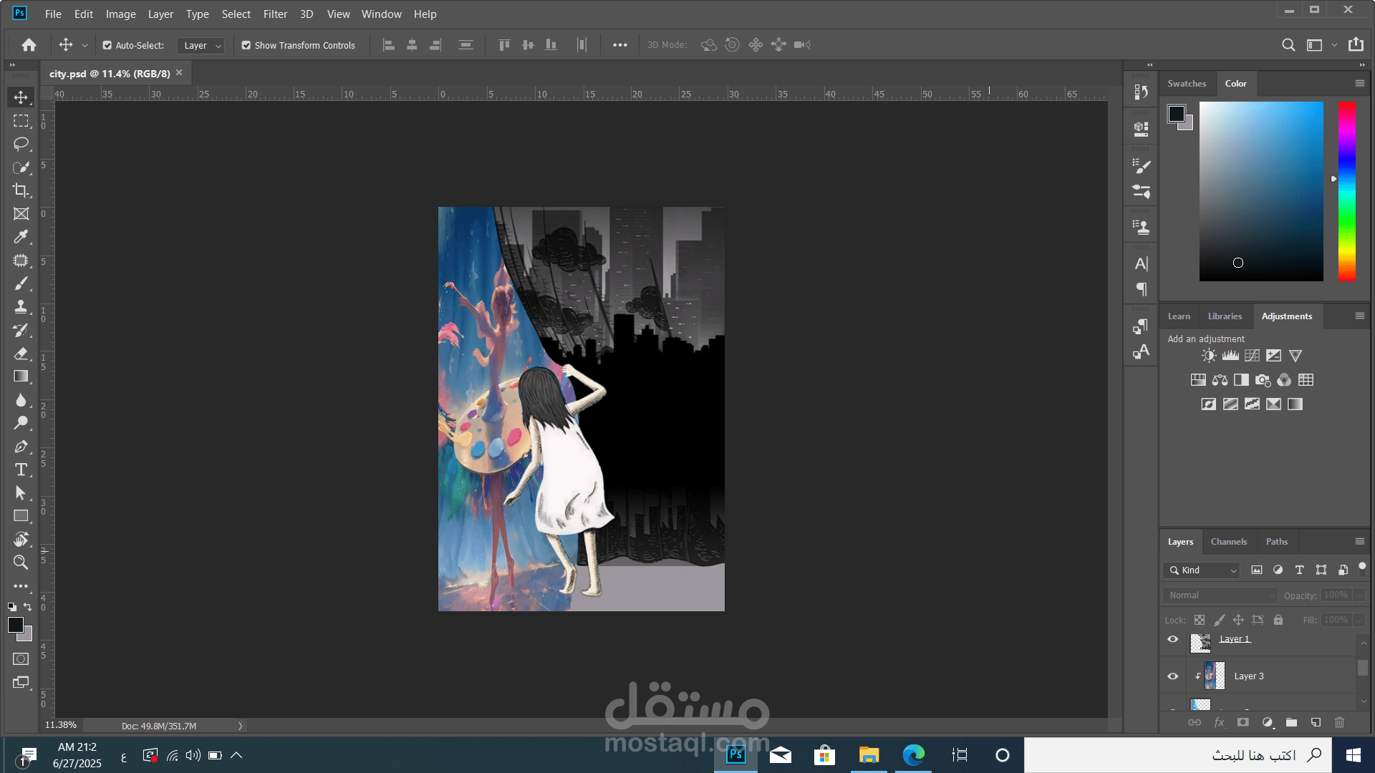Select the Move tool in the toolbar
The width and height of the screenshot is (1375, 773).
coord(21,97)
